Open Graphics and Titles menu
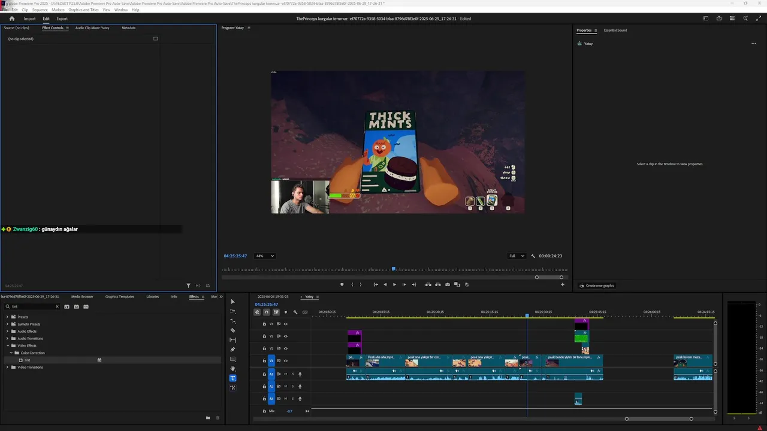767x431 pixels. [x=84, y=10]
